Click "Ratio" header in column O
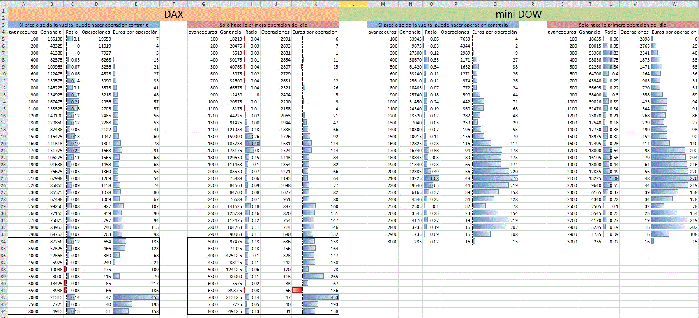 coord(431,32)
